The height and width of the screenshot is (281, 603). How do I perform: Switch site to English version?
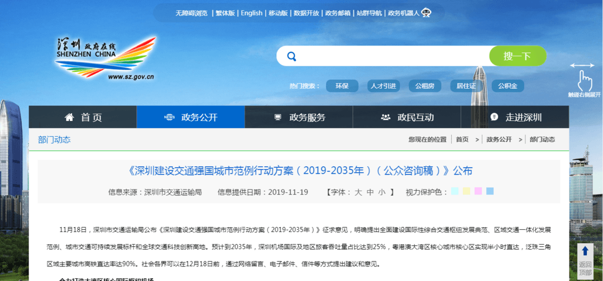[251, 13]
